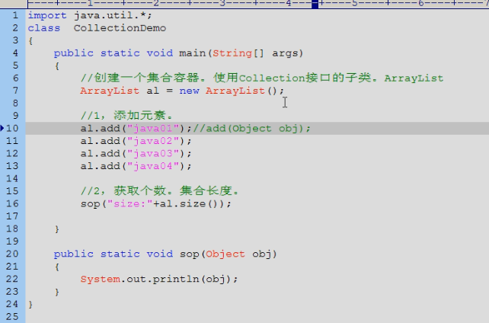Click line number 1 in the gutter
The image size is (489, 323).
[x=15, y=15]
